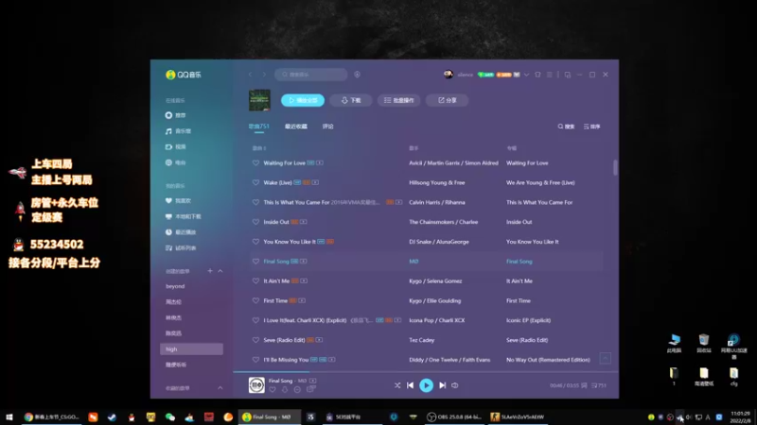757x425 pixels.
Task: Favorite the playing song in the player bar
Action: tap(273, 389)
